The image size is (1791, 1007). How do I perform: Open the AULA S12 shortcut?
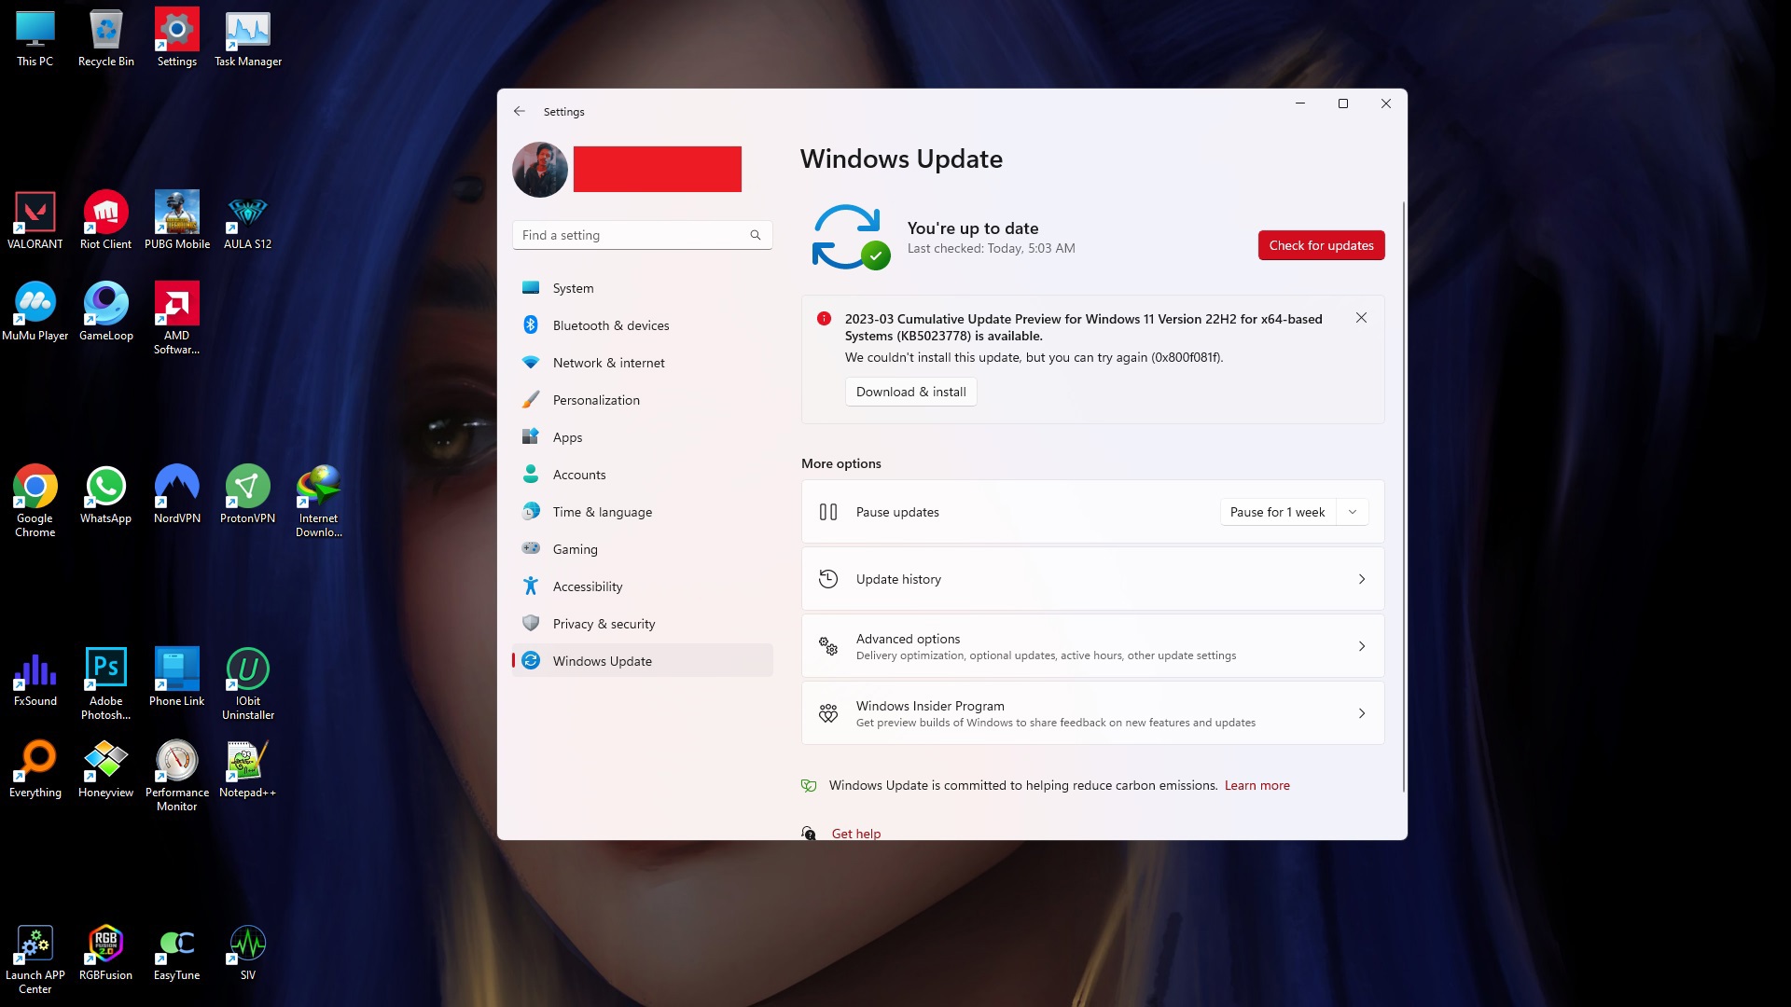point(248,221)
